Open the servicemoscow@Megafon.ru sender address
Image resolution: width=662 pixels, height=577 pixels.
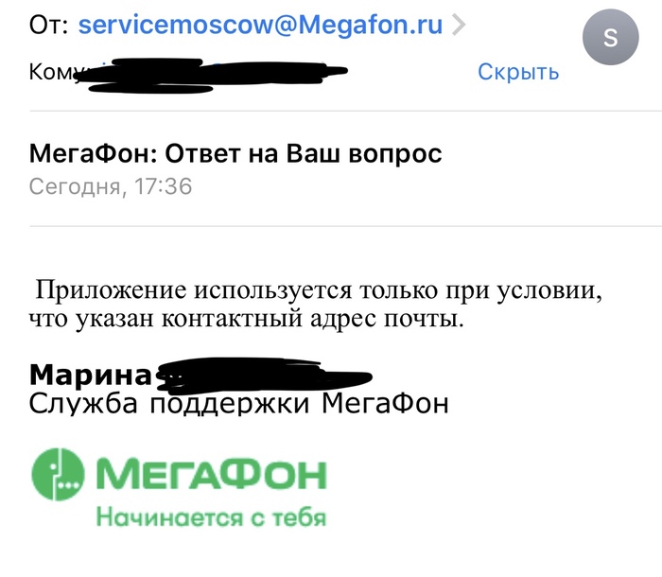[262, 25]
